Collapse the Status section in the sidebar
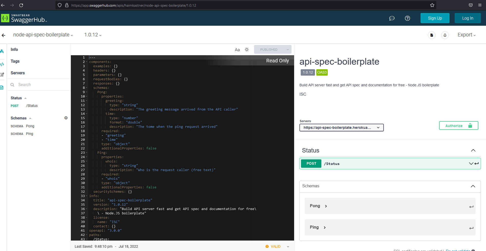The height and width of the screenshot is (251, 486). click(x=25, y=98)
